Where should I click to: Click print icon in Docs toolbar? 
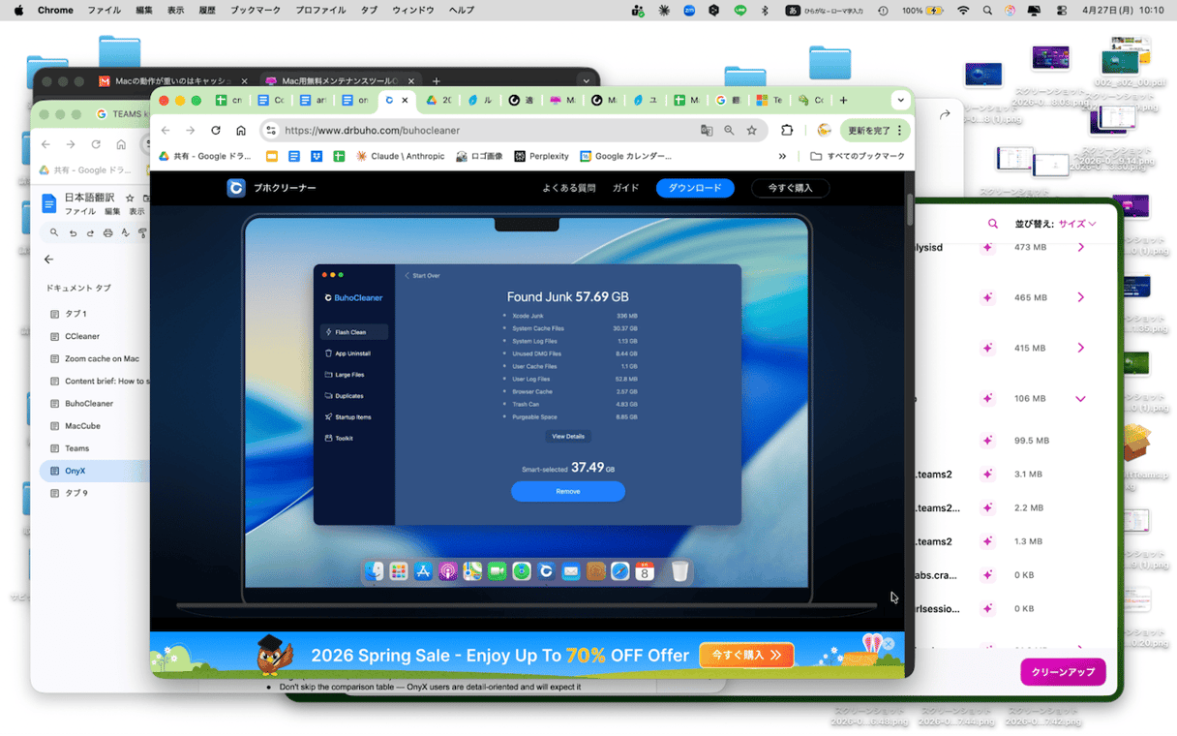coord(107,232)
